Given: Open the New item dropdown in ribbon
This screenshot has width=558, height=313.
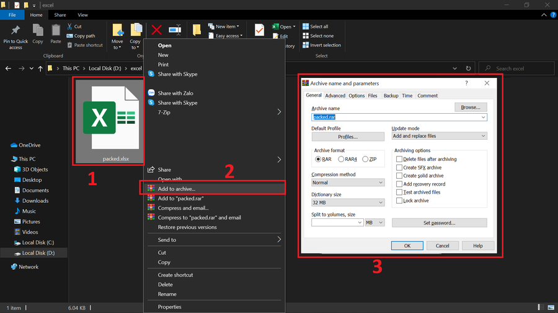Looking at the screenshot, I should (x=224, y=26).
